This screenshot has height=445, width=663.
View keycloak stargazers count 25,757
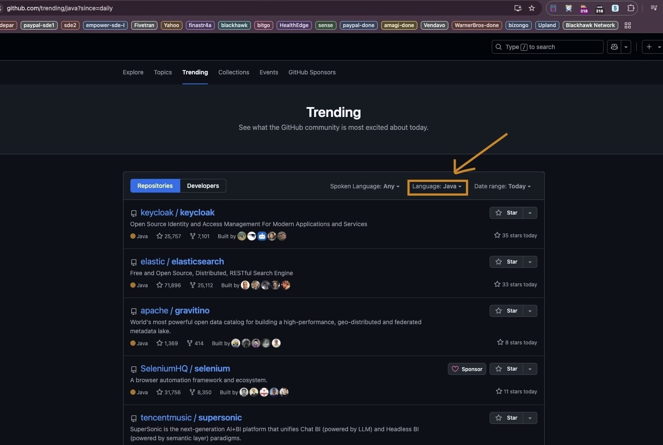click(x=169, y=236)
